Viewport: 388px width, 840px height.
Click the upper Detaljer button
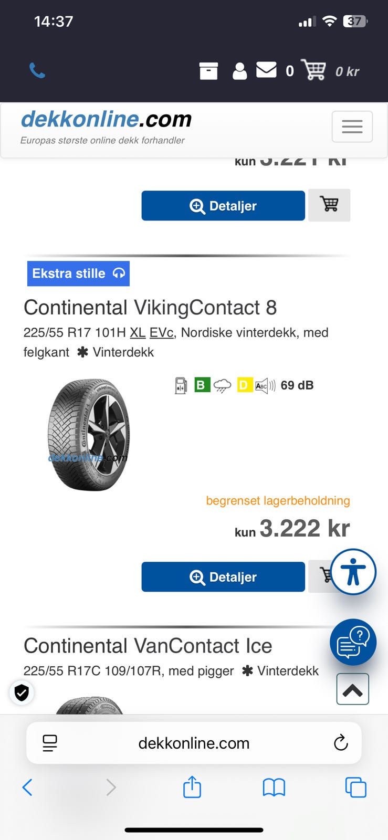pos(223,206)
